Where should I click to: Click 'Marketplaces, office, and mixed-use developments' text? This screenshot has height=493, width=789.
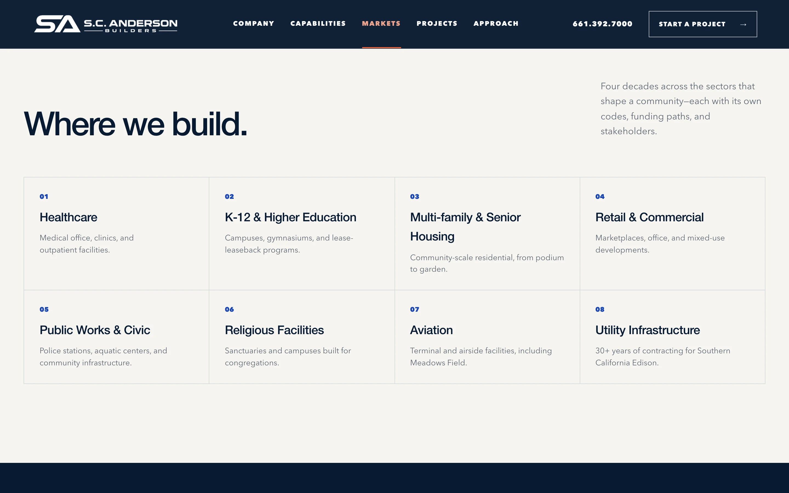[660, 244]
